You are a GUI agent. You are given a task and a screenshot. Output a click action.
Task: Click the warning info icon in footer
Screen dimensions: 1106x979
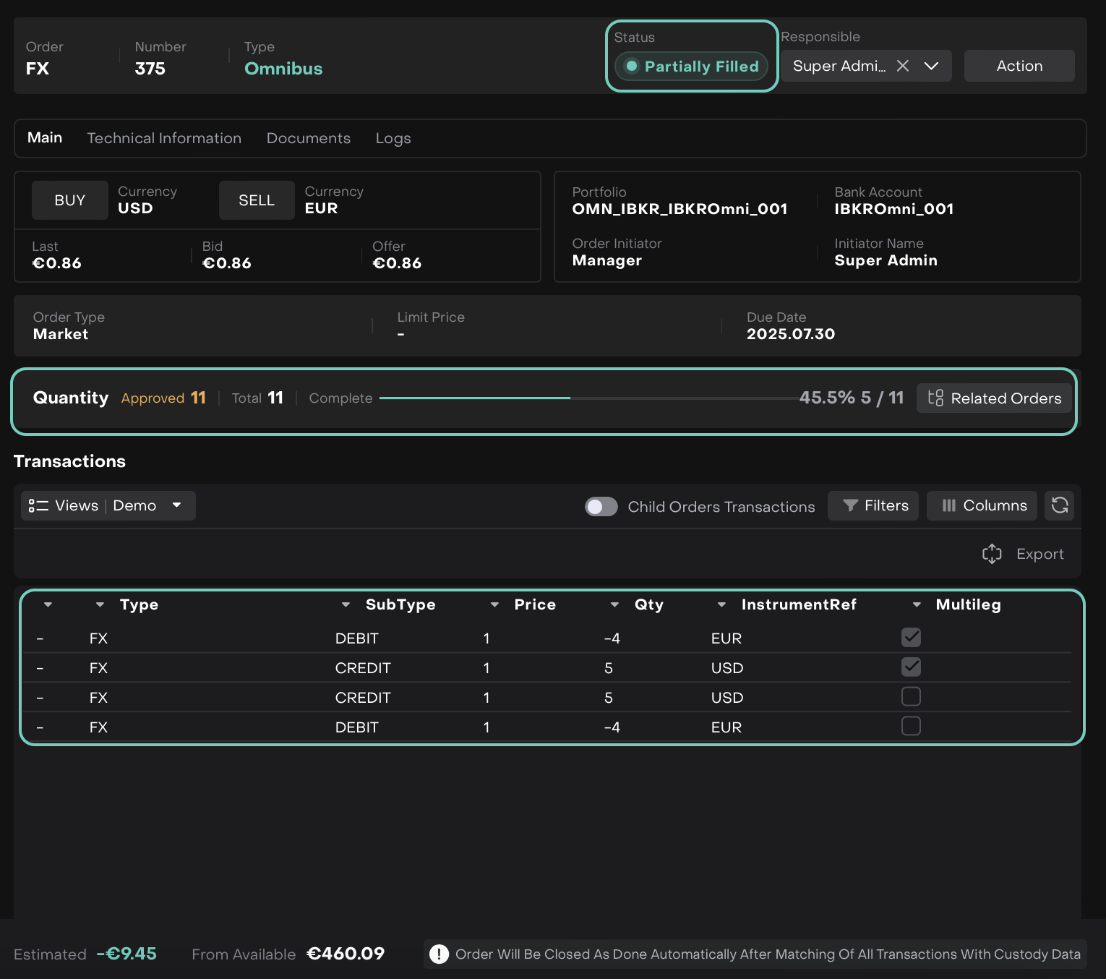(439, 954)
